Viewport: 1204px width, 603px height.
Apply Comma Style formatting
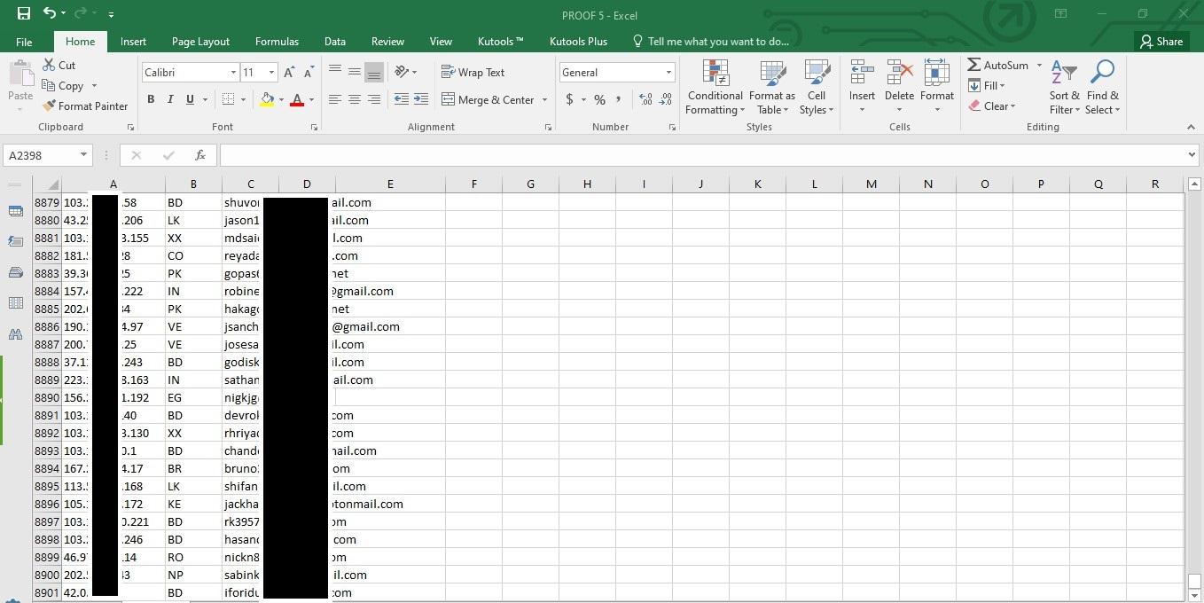coord(620,100)
